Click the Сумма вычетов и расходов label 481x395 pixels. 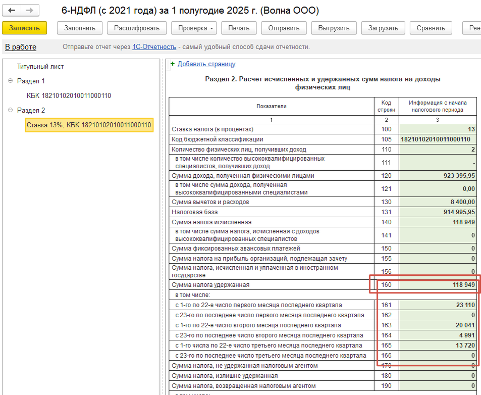[210, 202]
